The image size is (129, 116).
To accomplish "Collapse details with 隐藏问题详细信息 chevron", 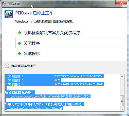I will [7, 66].
